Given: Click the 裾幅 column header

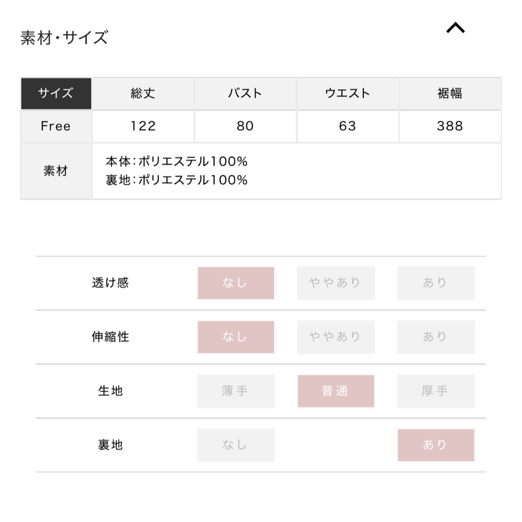Looking at the screenshot, I should (450, 94).
